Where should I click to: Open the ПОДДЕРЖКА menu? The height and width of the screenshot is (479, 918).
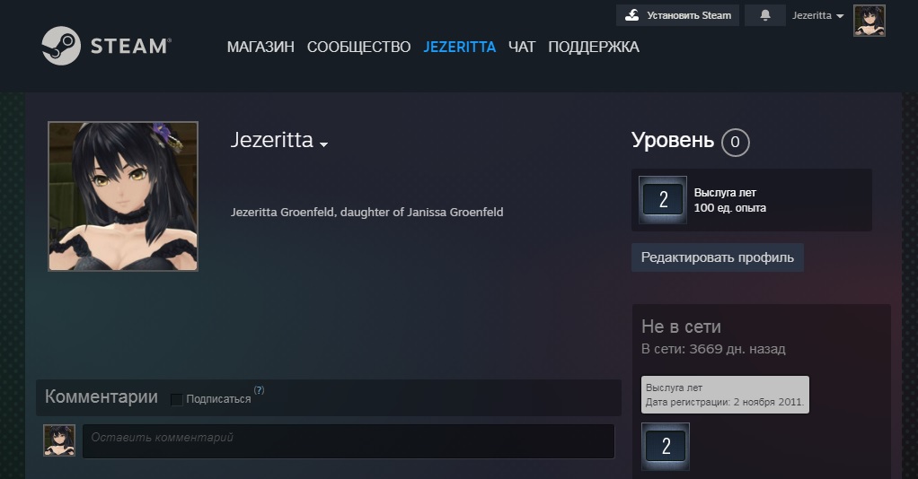594,47
